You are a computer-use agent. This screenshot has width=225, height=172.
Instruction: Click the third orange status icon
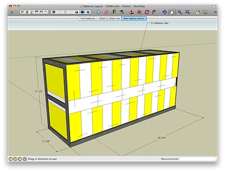coord(20,159)
